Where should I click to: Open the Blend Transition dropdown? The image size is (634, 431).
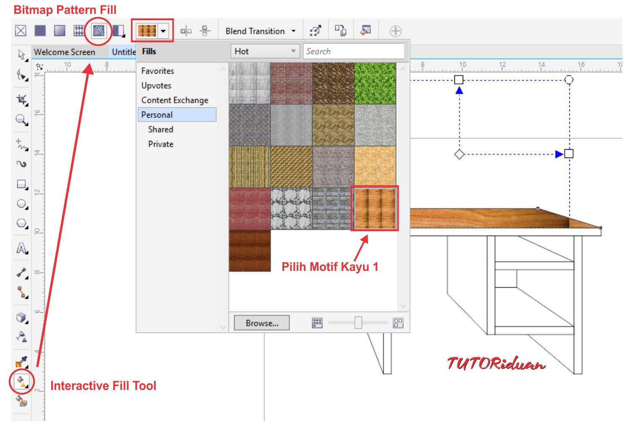(x=259, y=31)
